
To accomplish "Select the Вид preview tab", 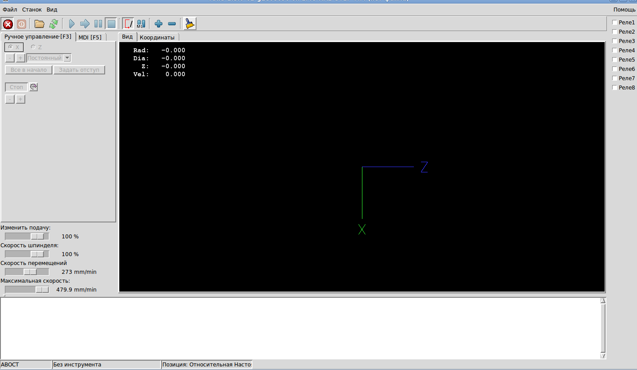I will coord(127,37).
